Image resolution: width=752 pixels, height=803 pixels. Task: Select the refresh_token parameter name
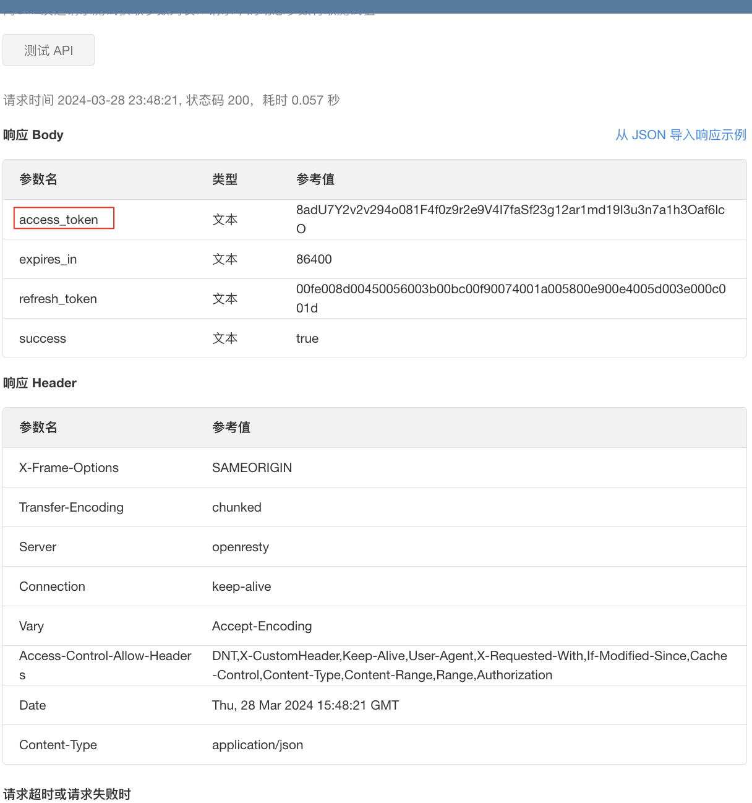pos(58,299)
